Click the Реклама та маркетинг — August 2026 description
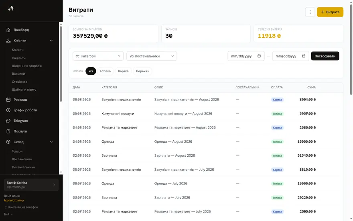 tap(185, 128)
